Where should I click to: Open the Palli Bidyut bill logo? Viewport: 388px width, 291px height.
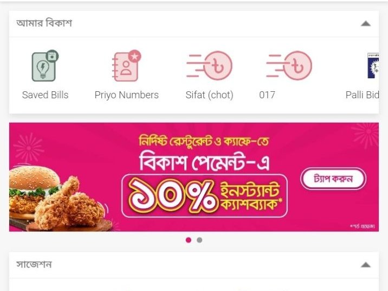pyautogui.click(x=373, y=66)
